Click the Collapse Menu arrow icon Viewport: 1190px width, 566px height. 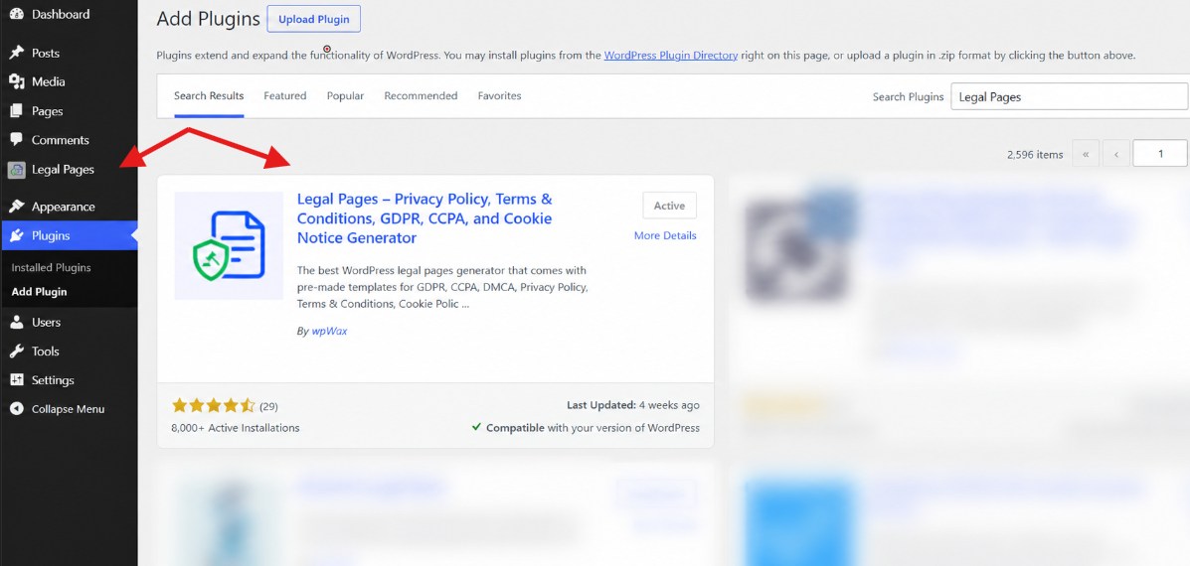(16, 409)
